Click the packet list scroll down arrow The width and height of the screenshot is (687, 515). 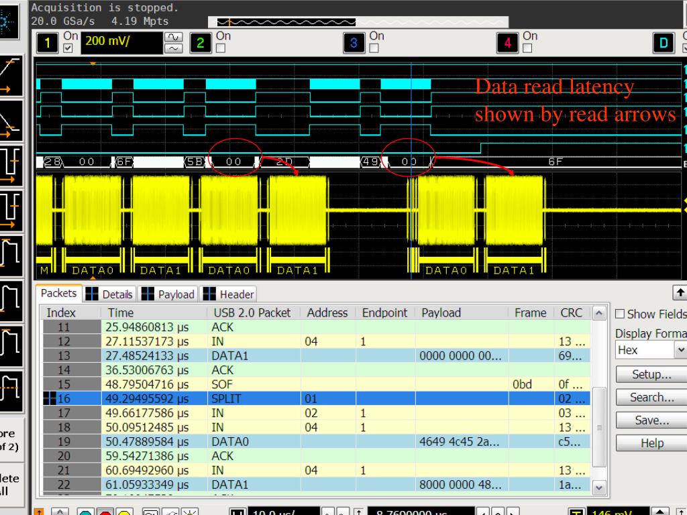[x=599, y=487]
